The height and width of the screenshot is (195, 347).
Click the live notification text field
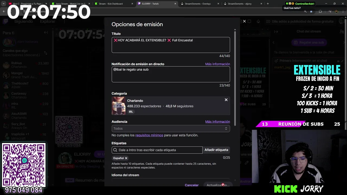tap(171, 74)
